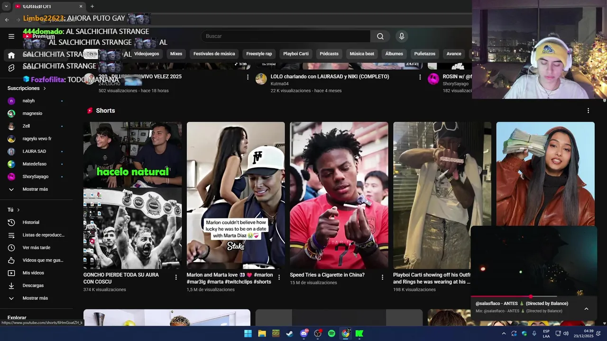Open the Kick app from taskbar
This screenshot has height=341, width=607.
tap(359, 333)
